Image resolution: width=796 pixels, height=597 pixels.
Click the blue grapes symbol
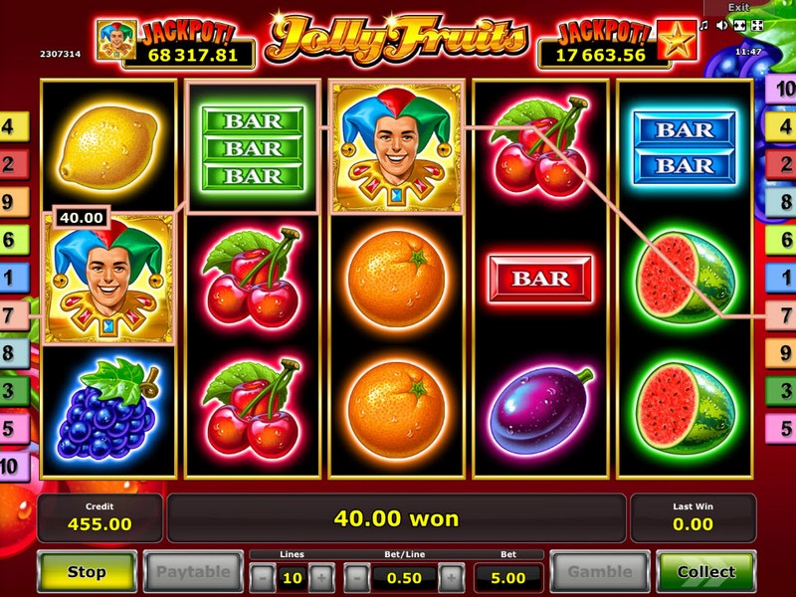point(107,409)
